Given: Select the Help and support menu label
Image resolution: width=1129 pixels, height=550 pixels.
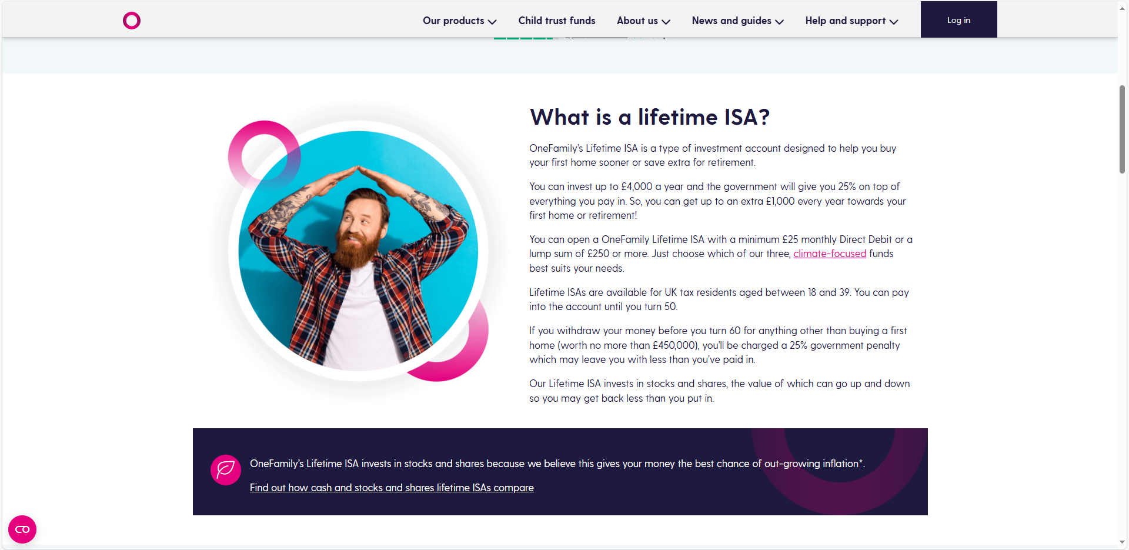Looking at the screenshot, I should 845,21.
